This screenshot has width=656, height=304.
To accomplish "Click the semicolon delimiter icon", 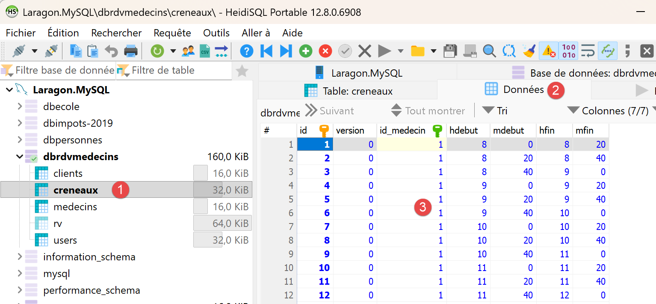I will (628, 51).
